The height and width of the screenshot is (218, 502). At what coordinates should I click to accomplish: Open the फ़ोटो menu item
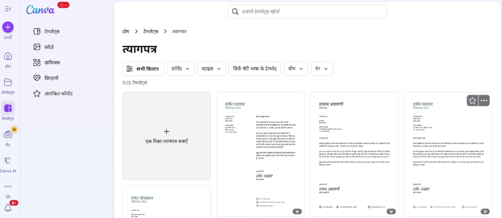pyautogui.click(x=48, y=47)
